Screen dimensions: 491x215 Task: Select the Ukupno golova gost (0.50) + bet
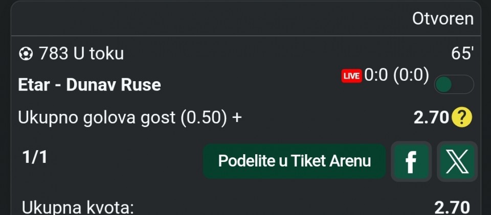[130, 117]
